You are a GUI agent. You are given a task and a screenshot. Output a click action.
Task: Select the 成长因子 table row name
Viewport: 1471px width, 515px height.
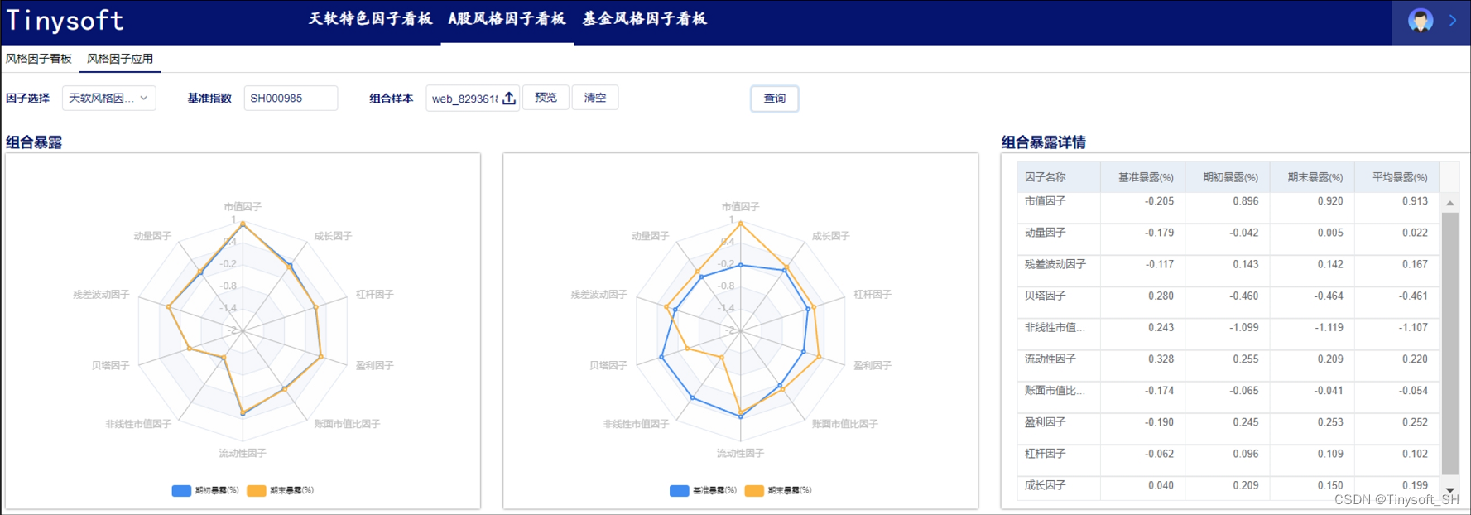(1046, 485)
